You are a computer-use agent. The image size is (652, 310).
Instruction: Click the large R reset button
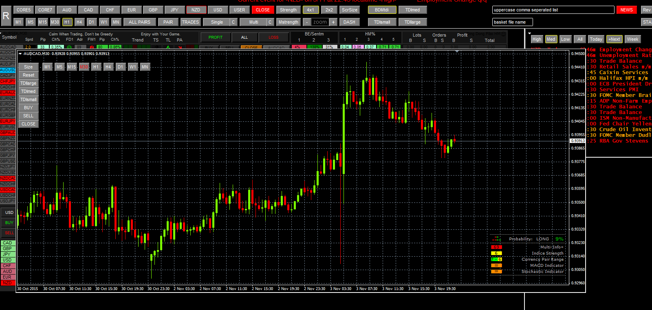(6, 16)
